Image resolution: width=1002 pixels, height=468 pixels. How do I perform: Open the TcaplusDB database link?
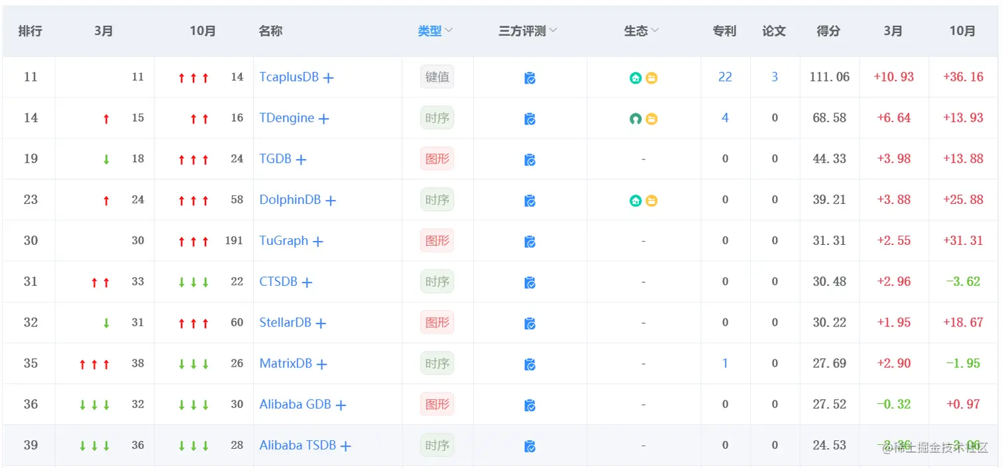click(x=289, y=77)
